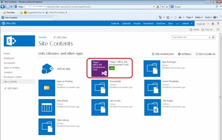Open the more options ellipsis in top bar
Viewport: 222px width, 140px height.
click(x=177, y=24)
